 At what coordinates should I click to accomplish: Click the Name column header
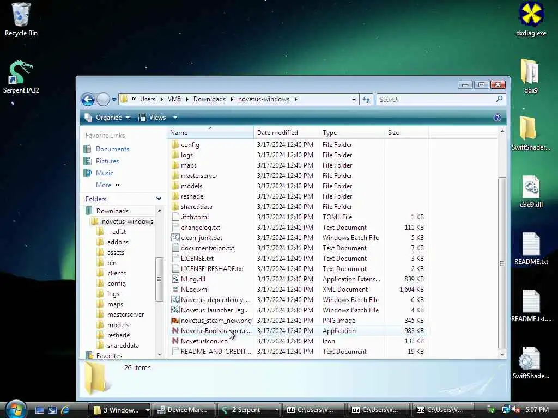click(210, 133)
